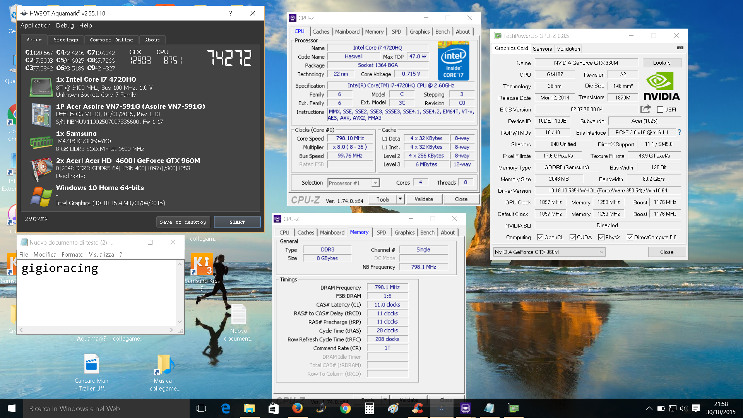The image size is (743, 418).
Task: Switch to CPU-Z via its taskbar icon
Action: click(466, 408)
